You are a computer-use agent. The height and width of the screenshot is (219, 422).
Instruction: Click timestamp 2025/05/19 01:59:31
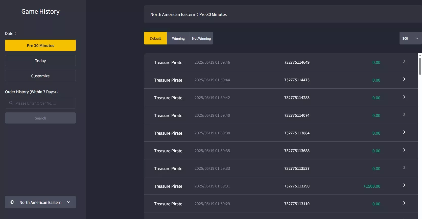click(212, 186)
